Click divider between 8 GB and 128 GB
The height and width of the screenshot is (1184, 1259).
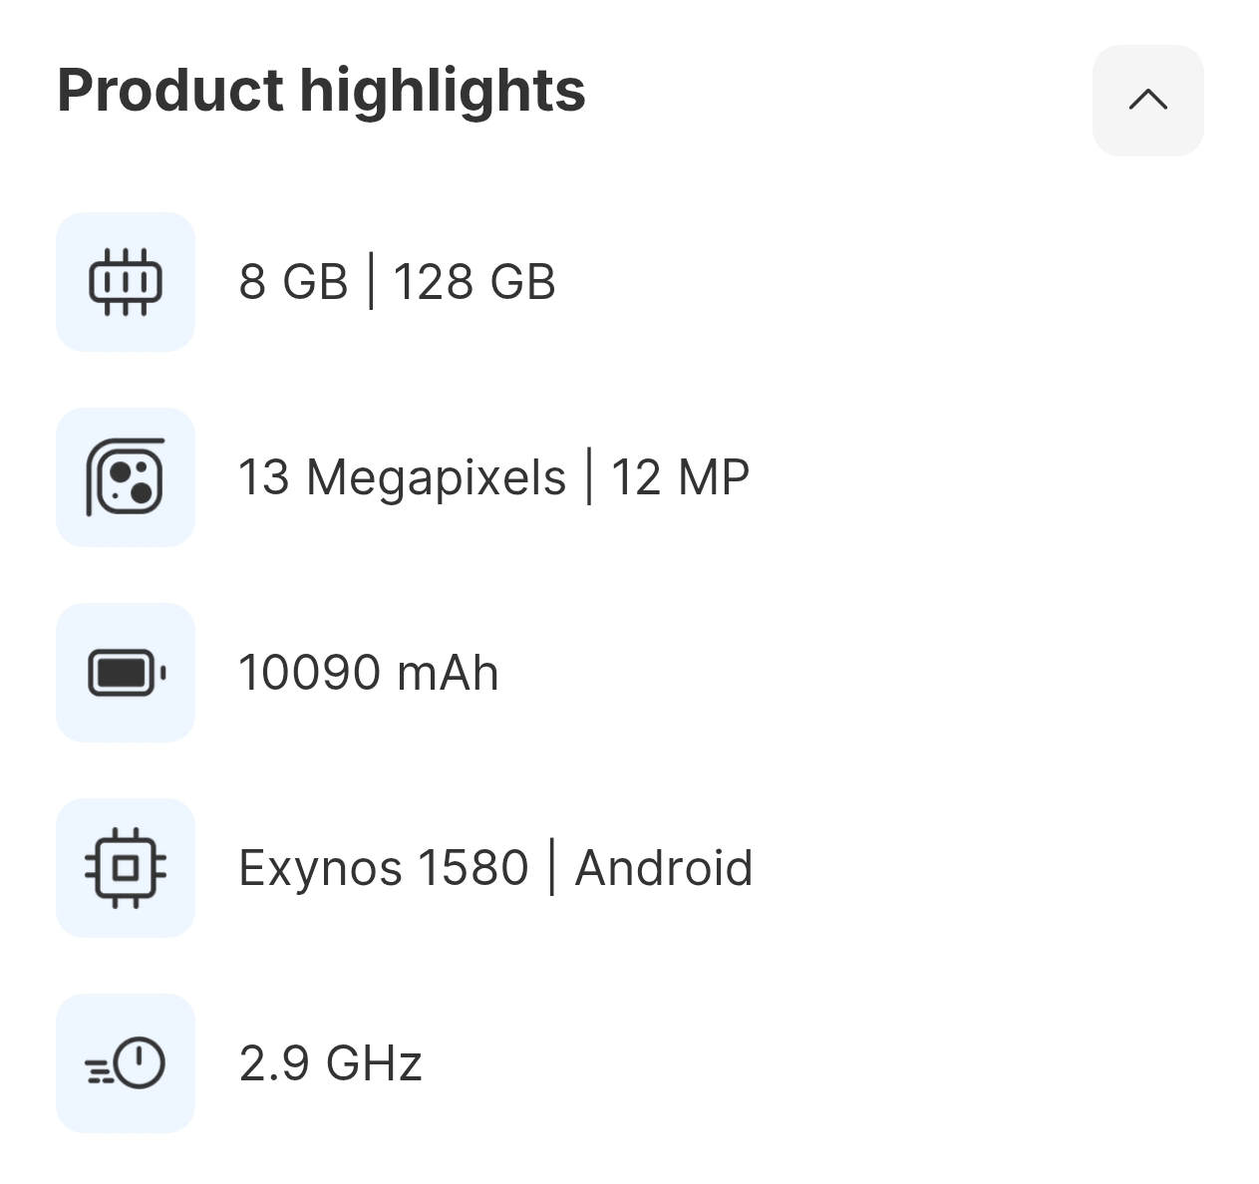click(371, 282)
